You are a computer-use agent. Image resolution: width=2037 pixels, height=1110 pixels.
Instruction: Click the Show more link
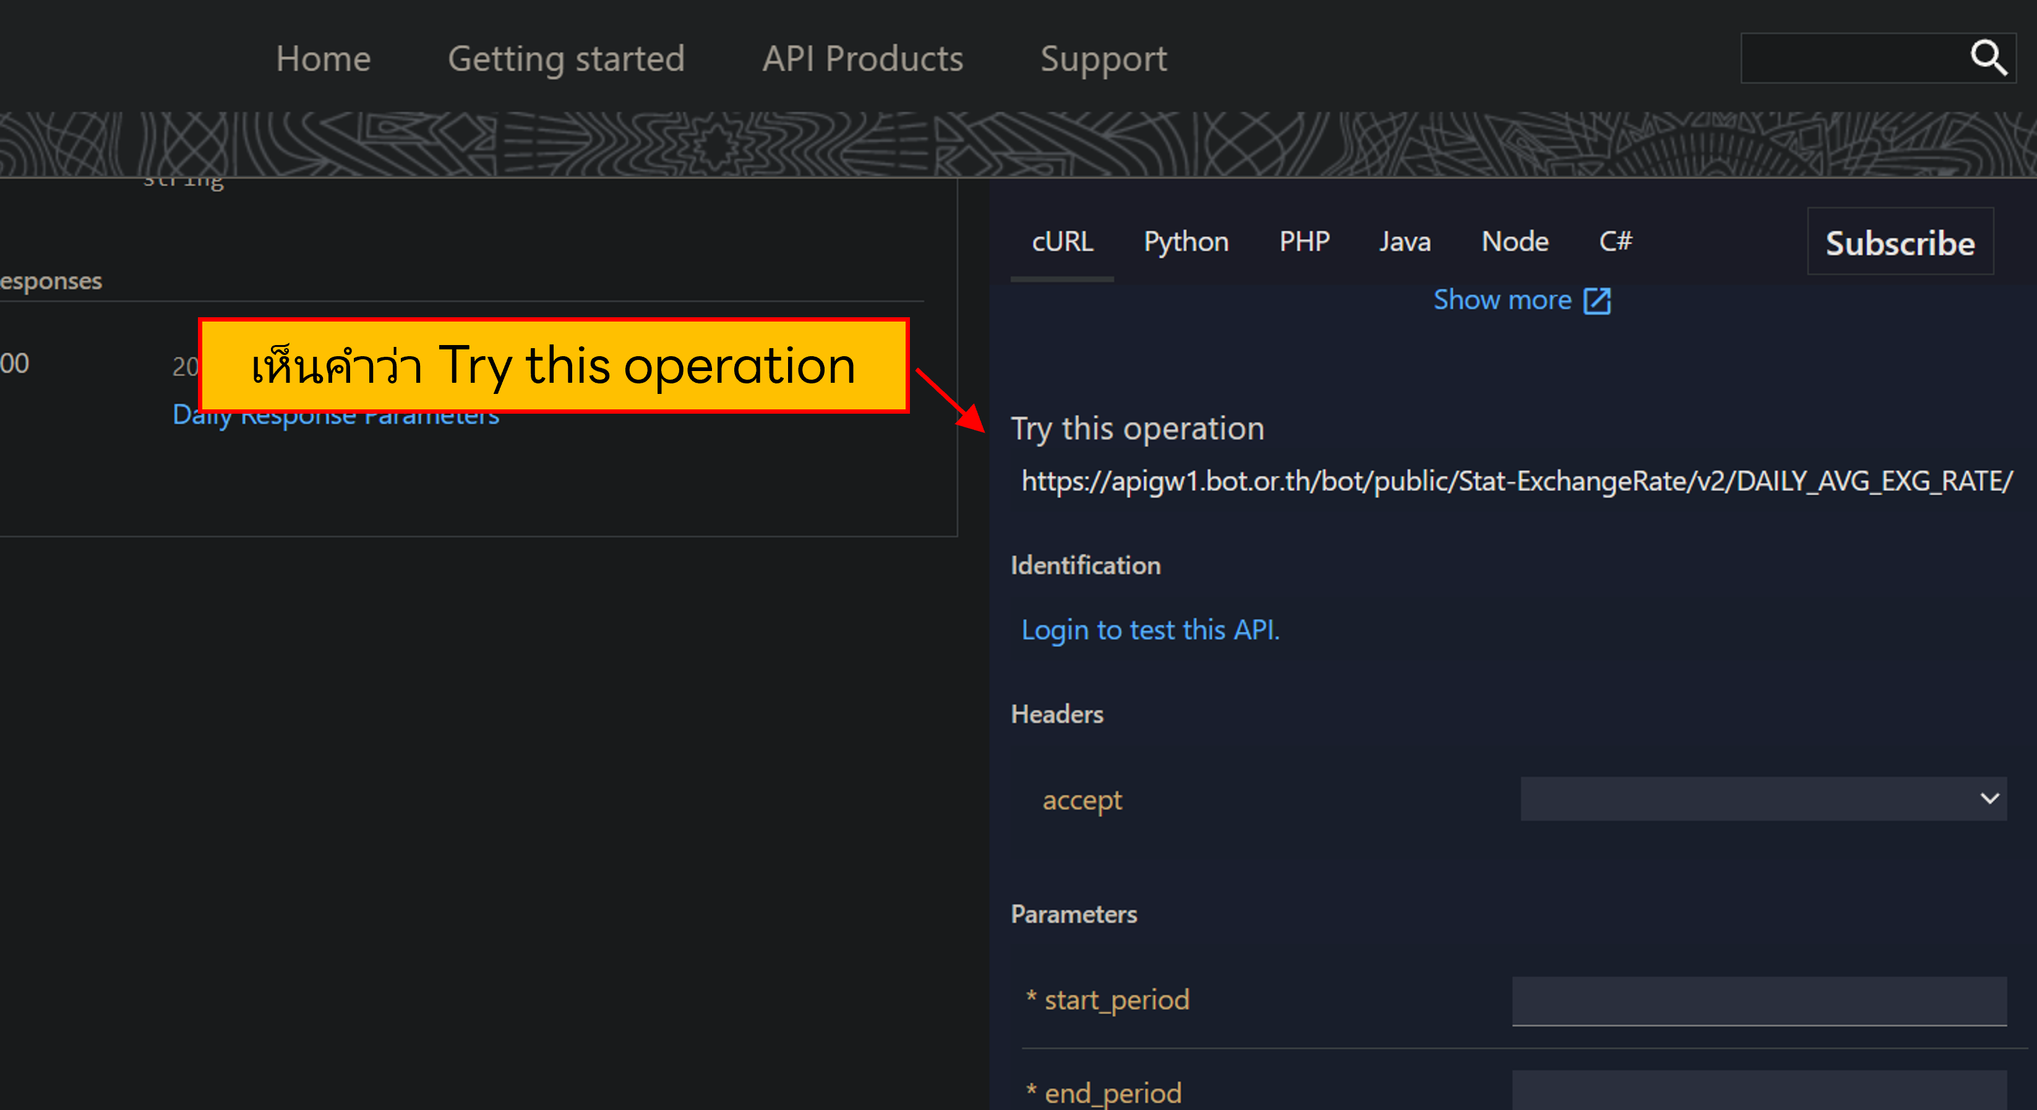(1502, 301)
